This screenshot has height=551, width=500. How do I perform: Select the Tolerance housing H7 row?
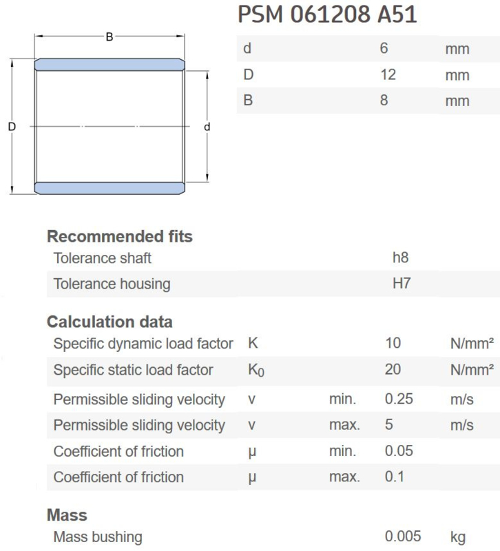click(x=273, y=284)
